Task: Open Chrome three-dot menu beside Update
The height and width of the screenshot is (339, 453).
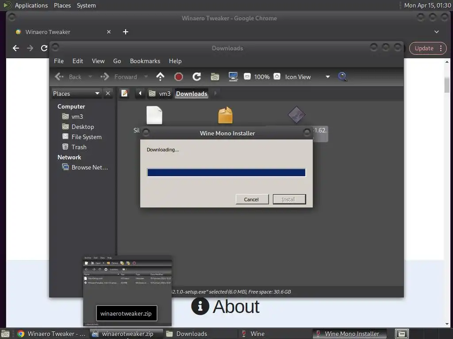Action: [441, 48]
